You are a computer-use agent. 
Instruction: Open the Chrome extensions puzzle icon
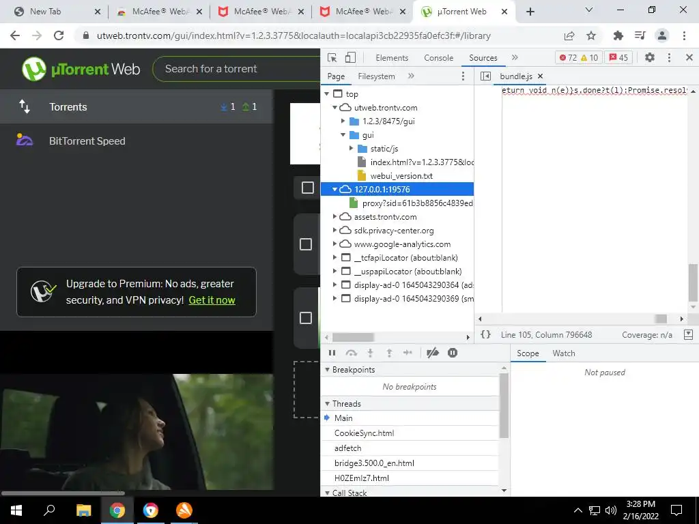pos(618,35)
